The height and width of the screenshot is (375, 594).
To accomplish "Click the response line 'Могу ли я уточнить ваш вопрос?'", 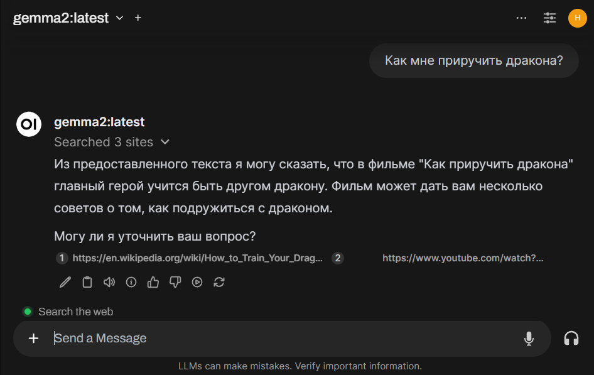I will point(155,236).
